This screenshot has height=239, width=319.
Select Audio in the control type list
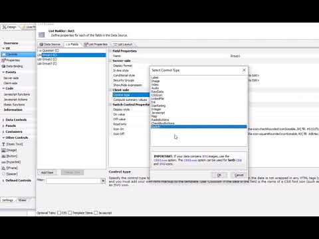(x=155, y=88)
